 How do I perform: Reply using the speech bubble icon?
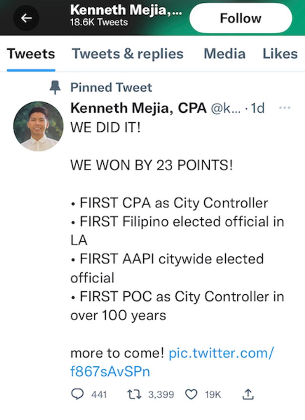click(x=77, y=394)
